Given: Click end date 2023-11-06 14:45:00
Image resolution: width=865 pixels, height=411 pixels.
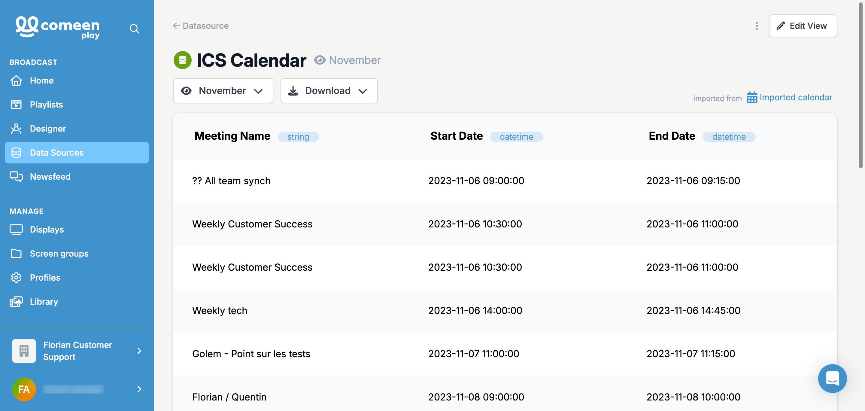Looking at the screenshot, I should click(x=694, y=311).
